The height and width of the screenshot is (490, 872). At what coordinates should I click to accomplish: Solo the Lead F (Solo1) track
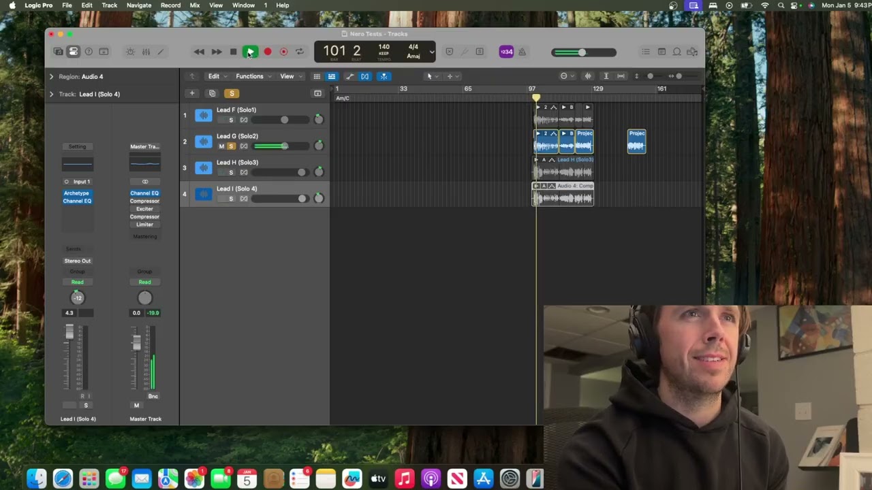coord(231,120)
